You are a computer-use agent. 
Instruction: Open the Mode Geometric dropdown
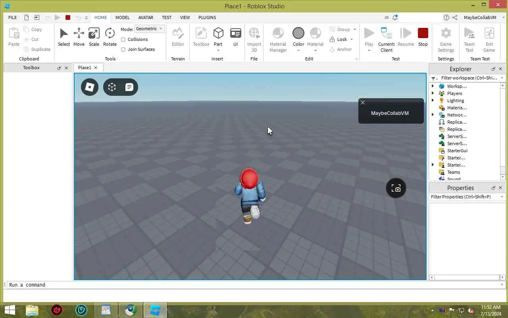click(150, 29)
